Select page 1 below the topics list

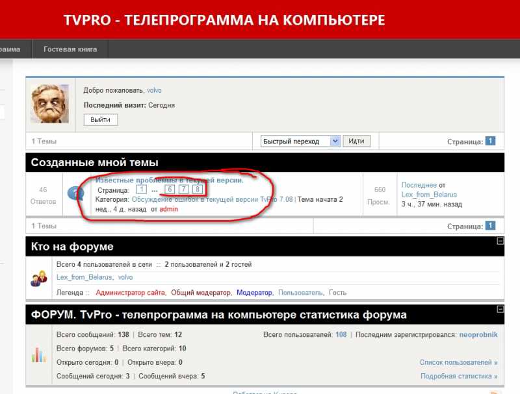coord(490,226)
